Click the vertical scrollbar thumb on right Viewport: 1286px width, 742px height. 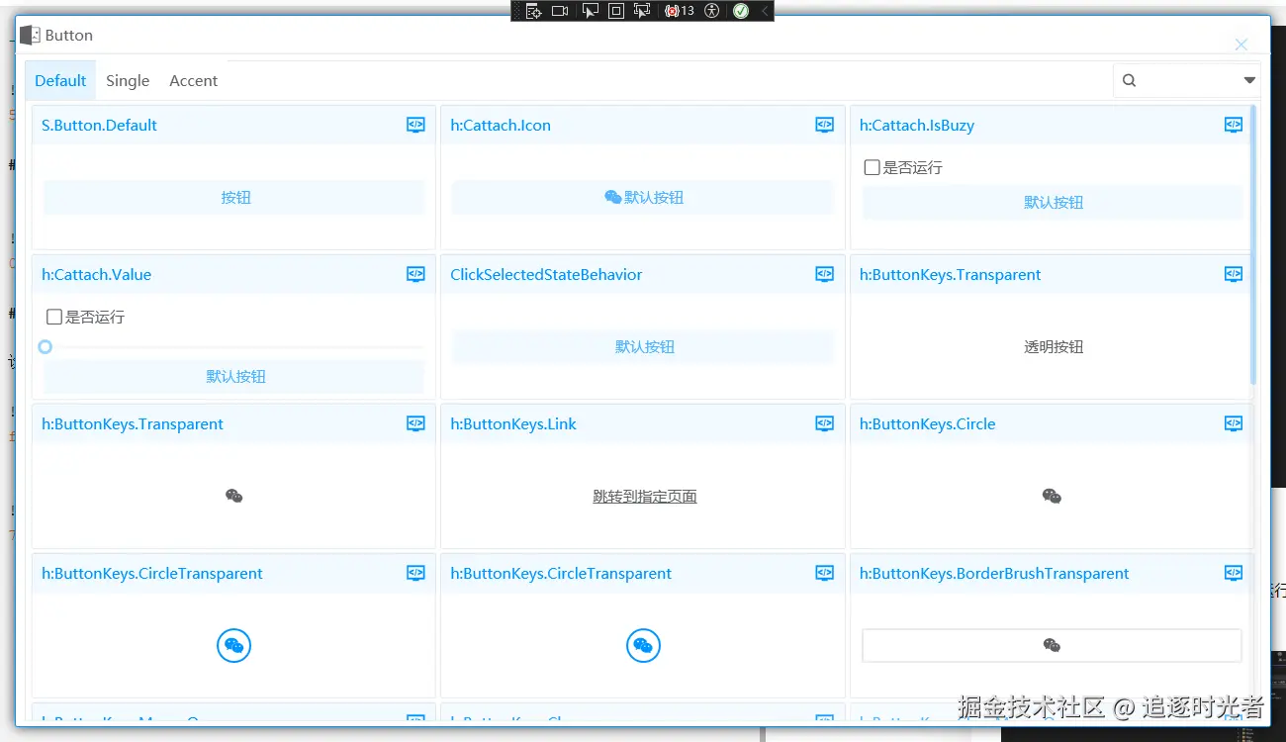point(1253,244)
